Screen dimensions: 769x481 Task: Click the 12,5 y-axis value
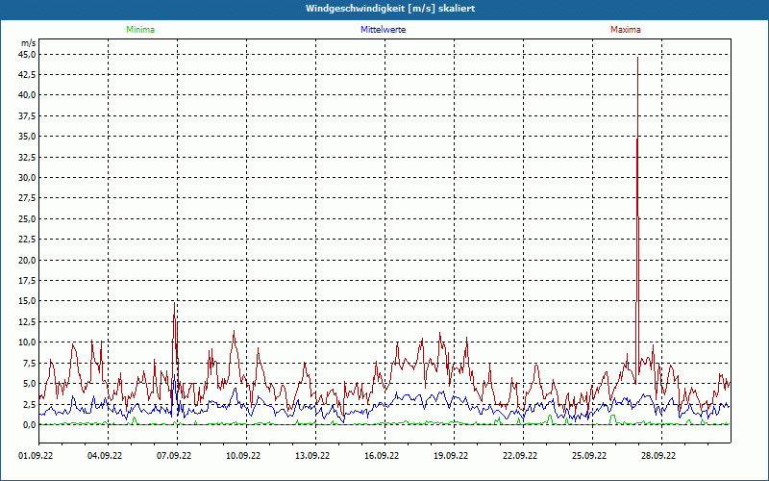coord(28,321)
